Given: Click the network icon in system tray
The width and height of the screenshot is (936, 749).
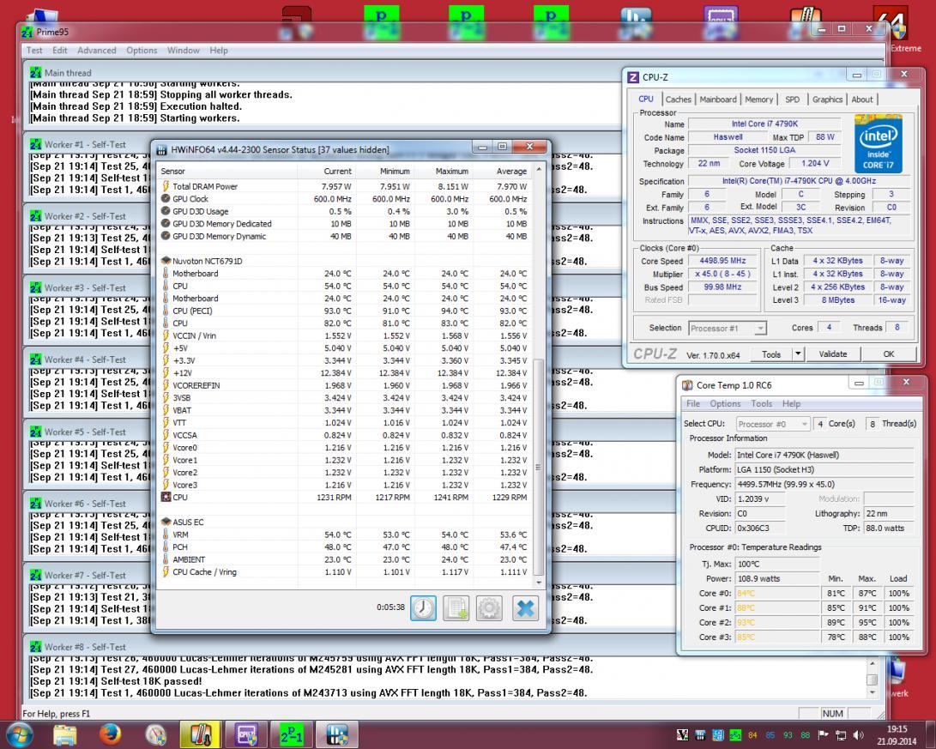Looking at the screenshot, I should [x=841, y=735].
